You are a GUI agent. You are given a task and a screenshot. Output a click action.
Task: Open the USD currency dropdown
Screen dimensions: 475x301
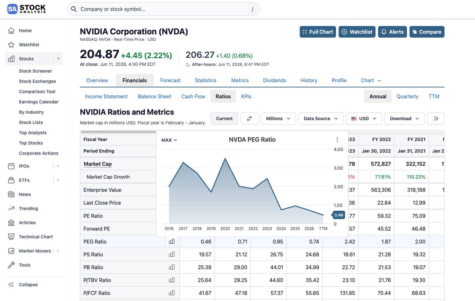point(364,118)
